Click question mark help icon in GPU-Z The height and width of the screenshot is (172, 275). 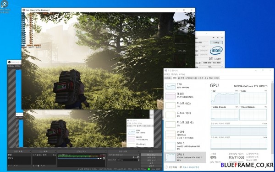coord(222,67)
